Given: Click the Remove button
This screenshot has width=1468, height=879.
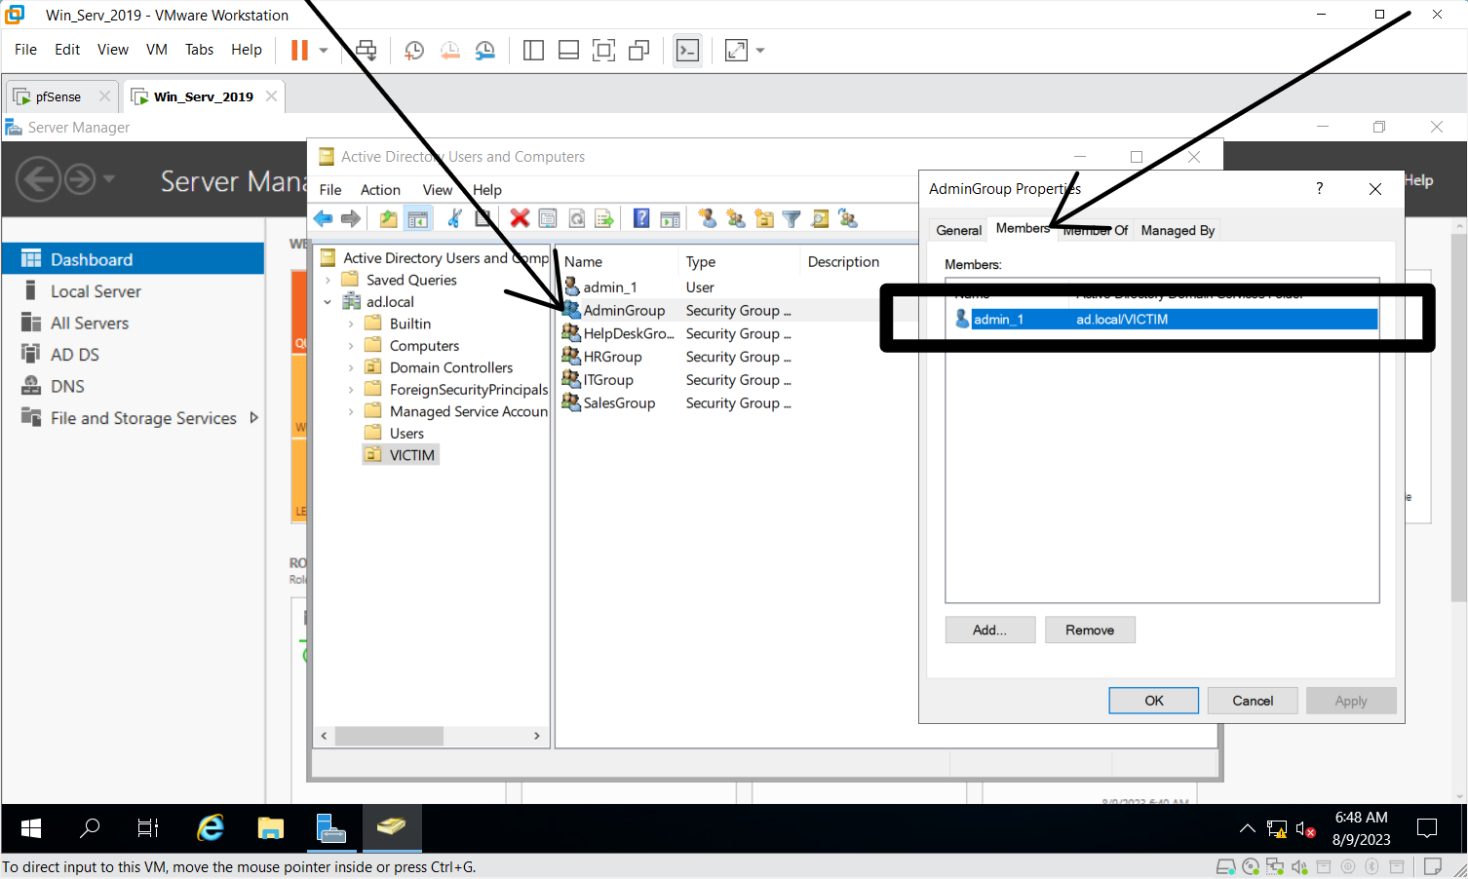Looking at the screenshot, I should click(1090, 630).
